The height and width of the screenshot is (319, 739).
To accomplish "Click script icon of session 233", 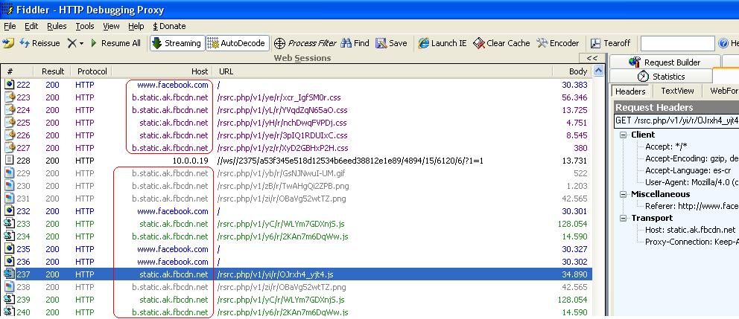I will [10, 224].
